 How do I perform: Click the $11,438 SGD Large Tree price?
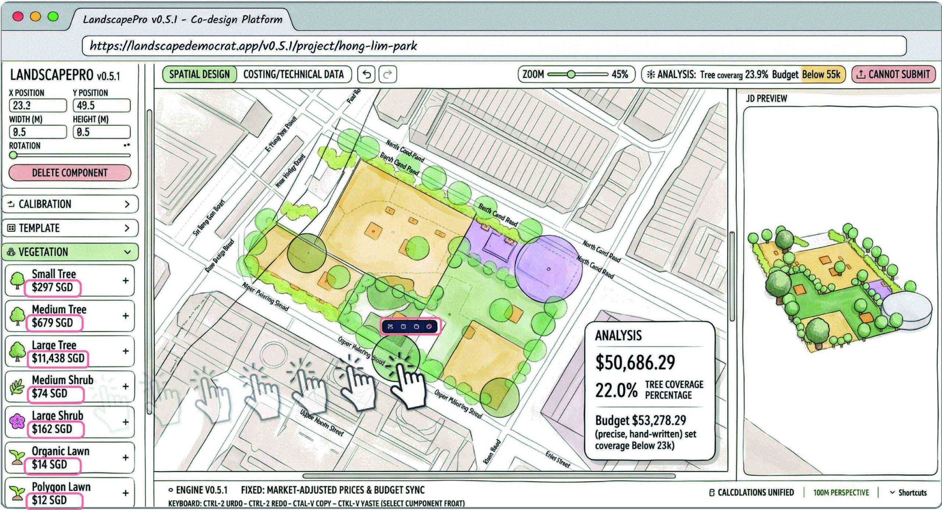pos(58,358)
